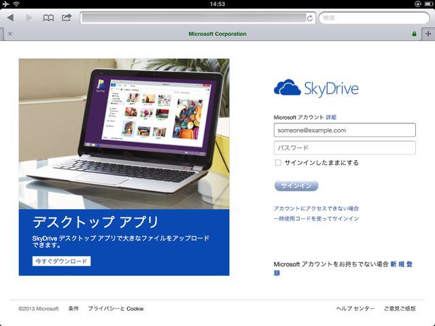Open アカウントにアクセスできない場合 link
The image size is (435, 326).
(316, 209)
